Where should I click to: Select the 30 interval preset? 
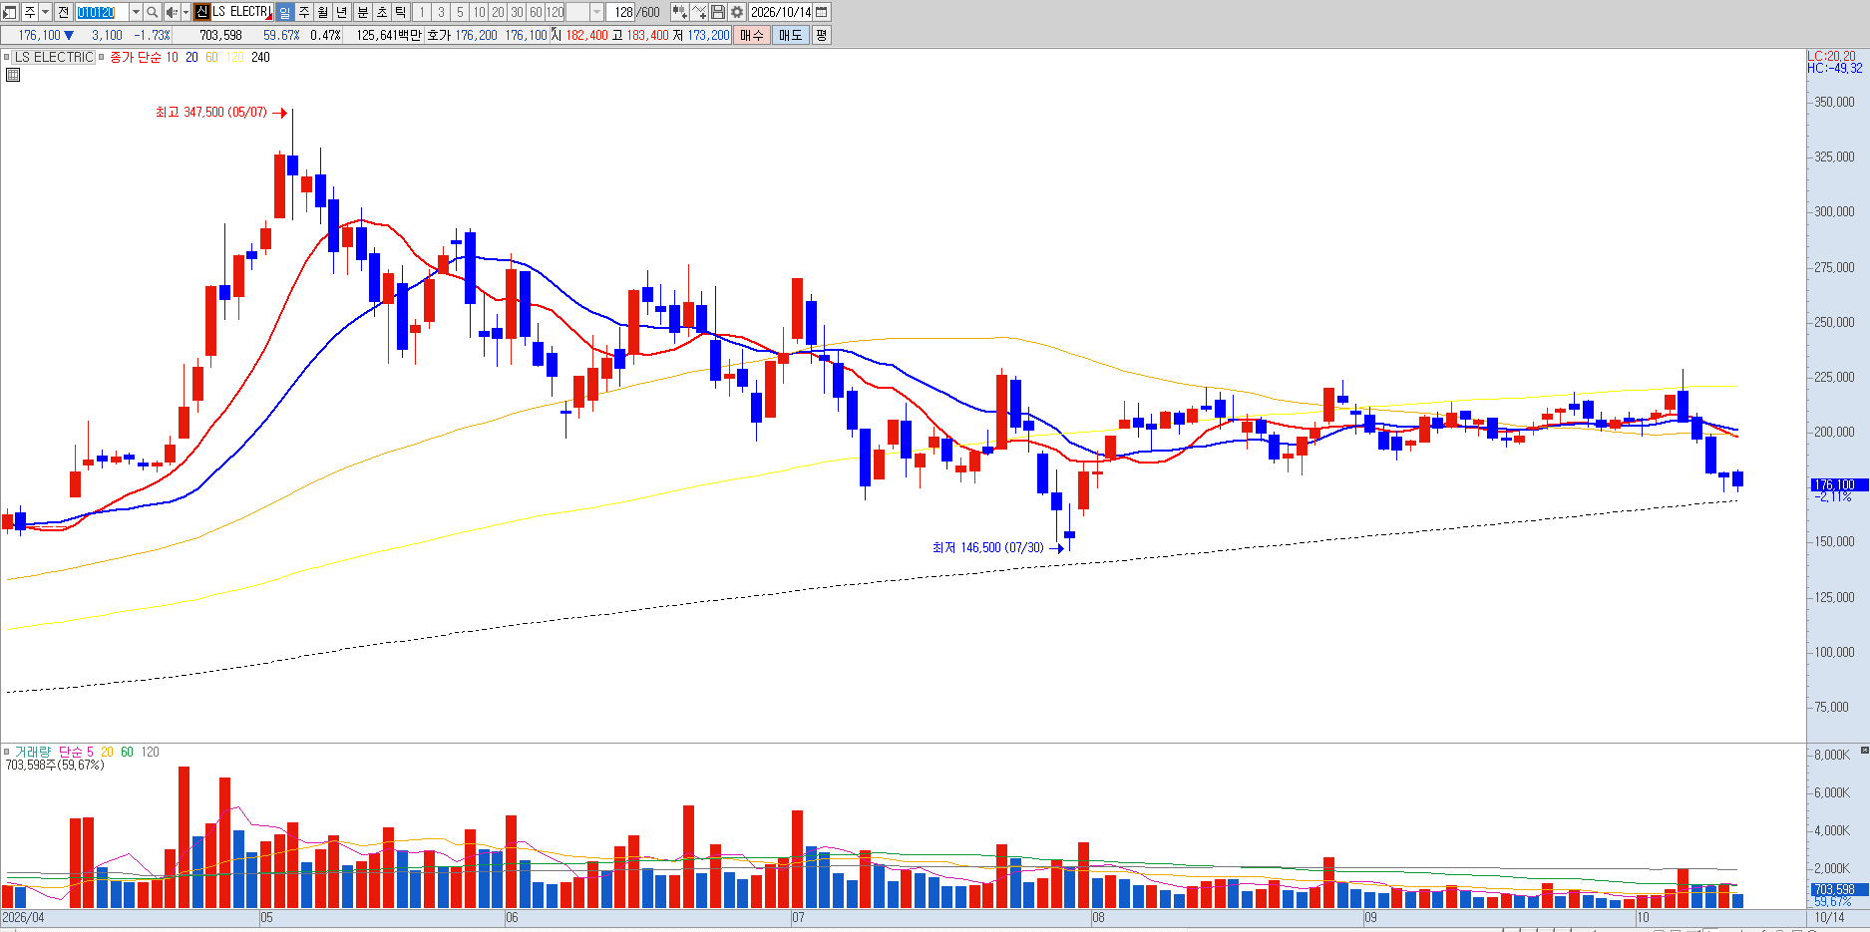point(517,12)
